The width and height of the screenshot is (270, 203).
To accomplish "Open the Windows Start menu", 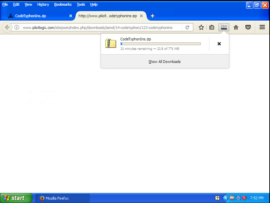I will tap(16, 198).
